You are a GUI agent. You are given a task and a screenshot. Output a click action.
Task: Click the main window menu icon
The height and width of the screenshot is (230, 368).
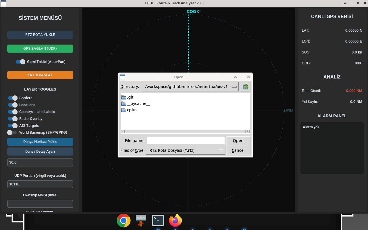click(4, 3)
